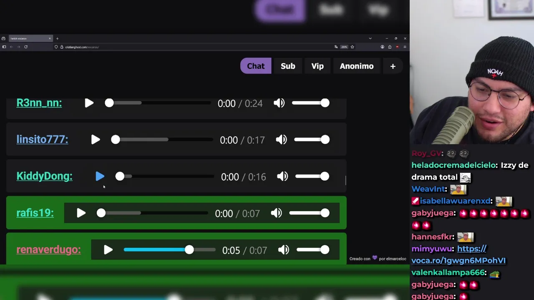Play rafis19's audio clip
The image size is (534, 300).
tap(81, 213)
